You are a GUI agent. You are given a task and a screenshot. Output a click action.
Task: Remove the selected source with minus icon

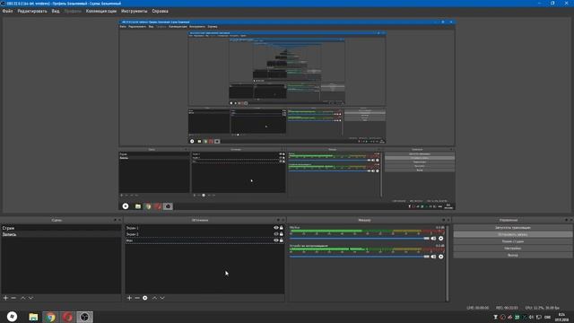tap(137, 298)
